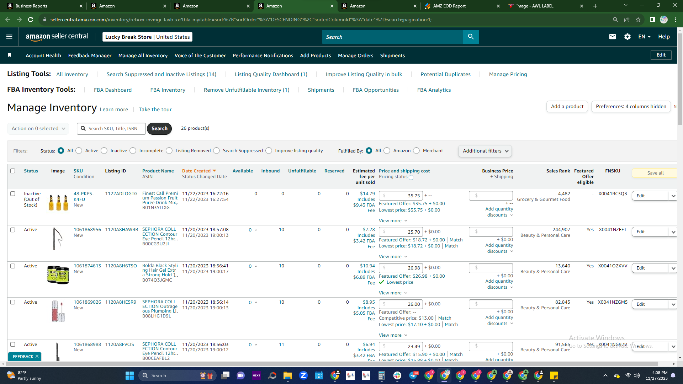Expand View more for SKU 1061874613
The image size is (683, 384).
coord(393,293)
